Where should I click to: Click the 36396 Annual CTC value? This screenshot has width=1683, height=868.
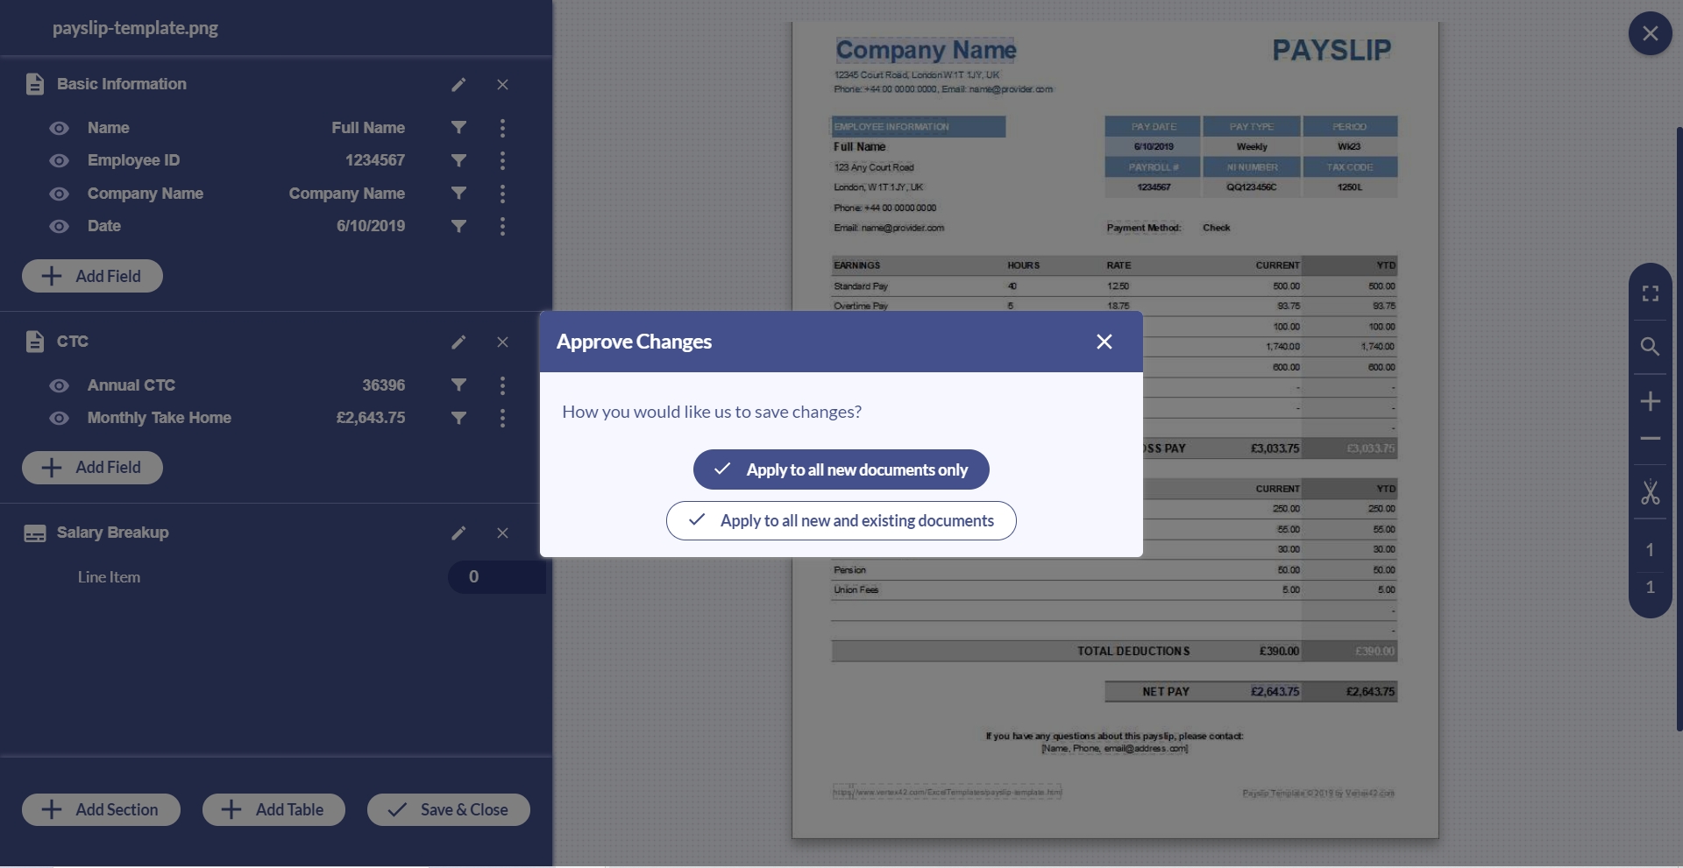(x=384, y=385)
